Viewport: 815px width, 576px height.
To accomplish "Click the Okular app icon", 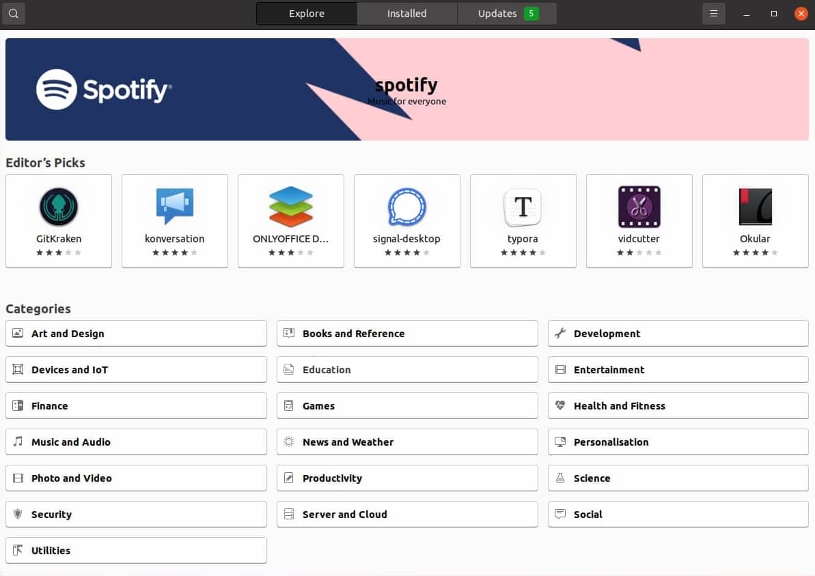I will point(756,207).
